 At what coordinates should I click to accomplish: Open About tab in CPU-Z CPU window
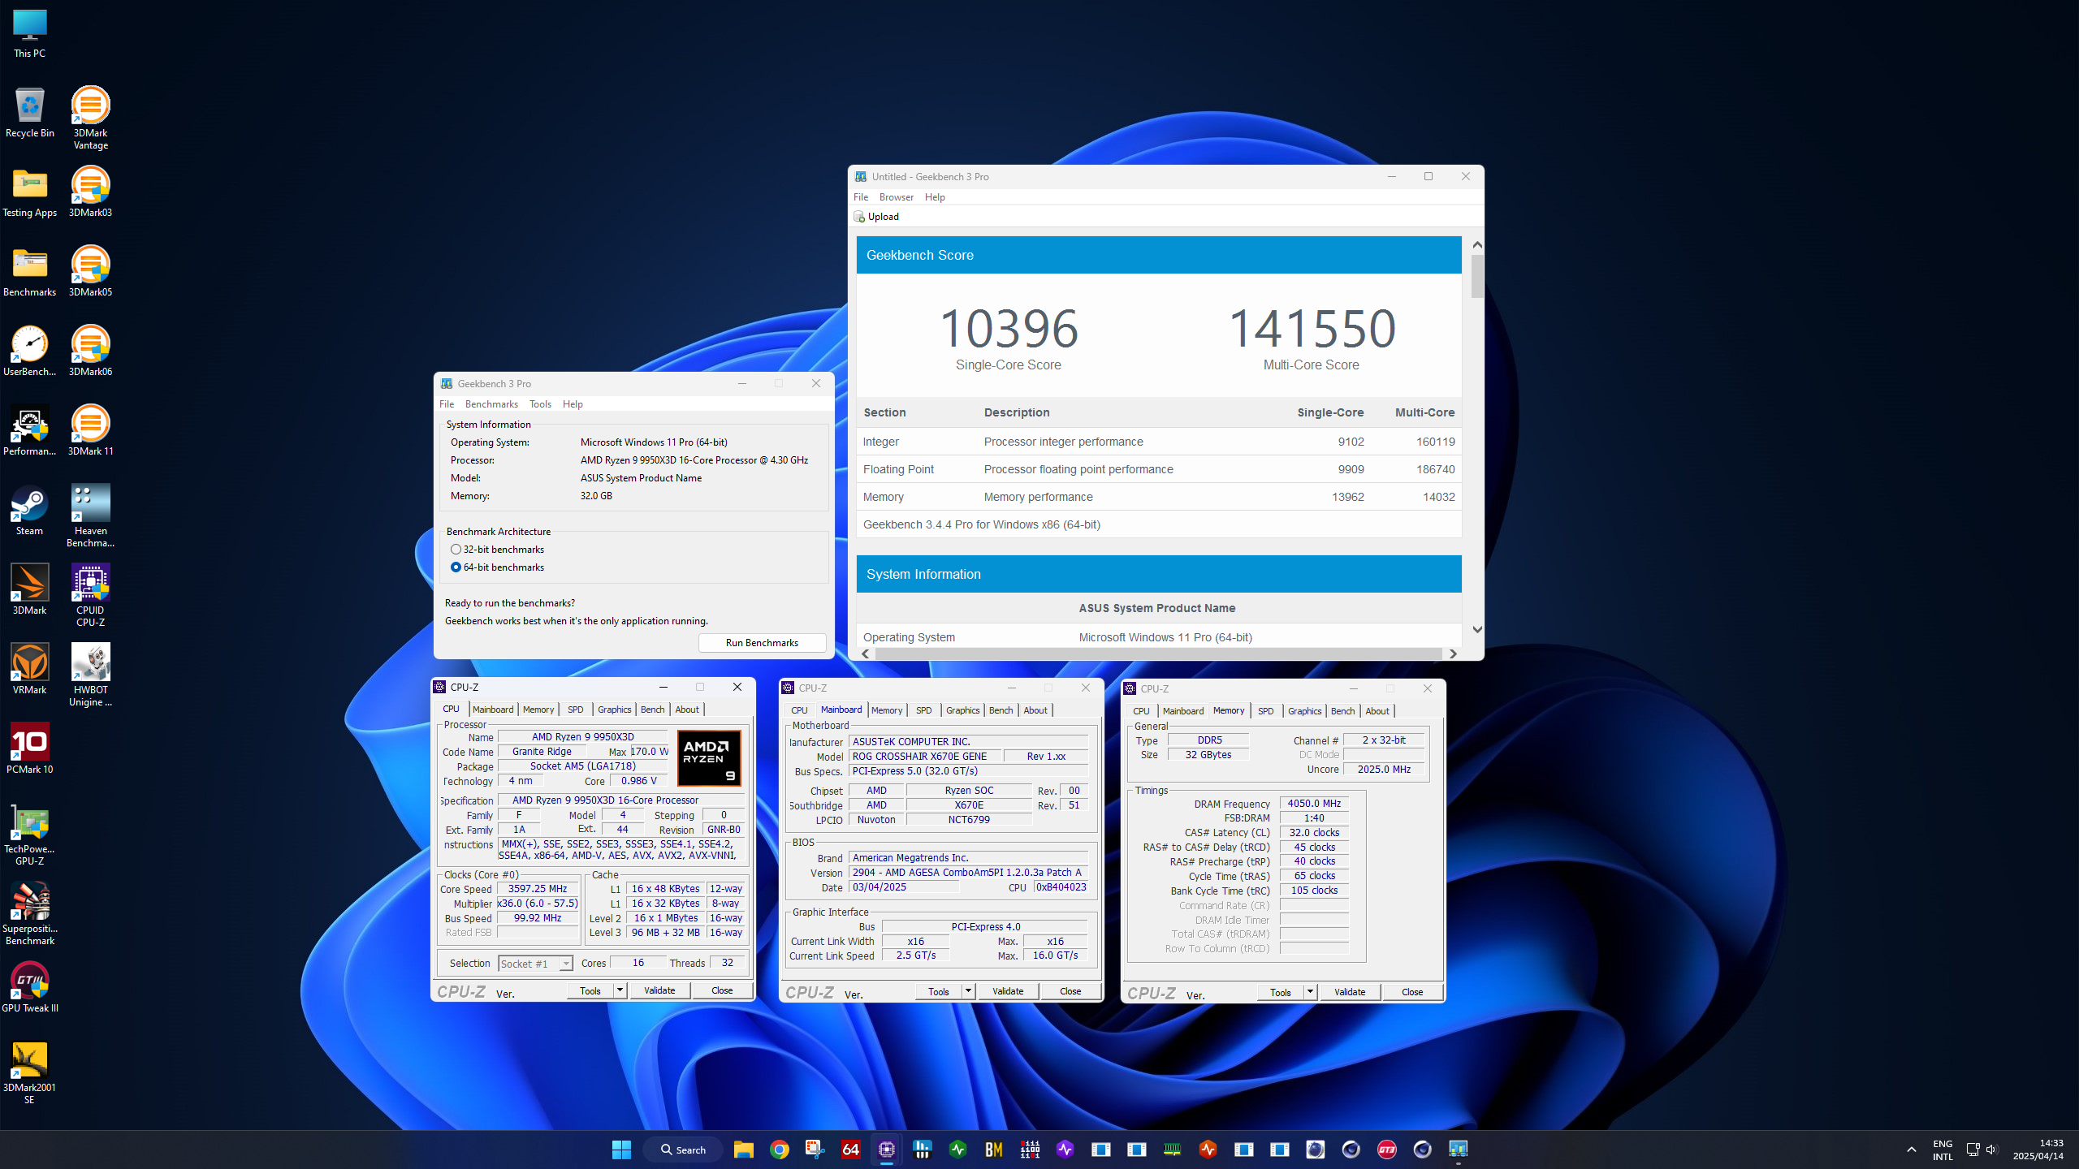(x=687, y=710)
